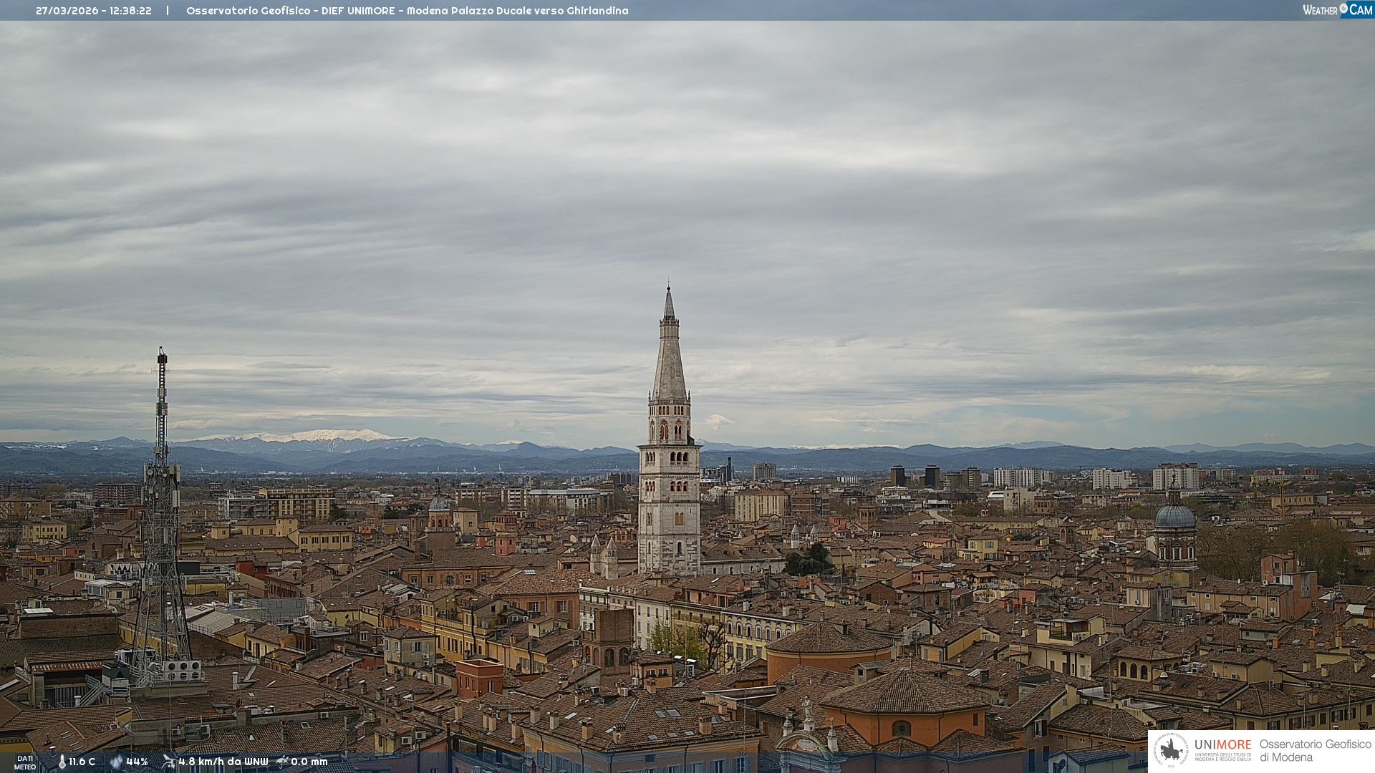Click the humidity water drops icon
Image resolution: width=1375 pixels, height=773 pixels.
click(116, 762)
